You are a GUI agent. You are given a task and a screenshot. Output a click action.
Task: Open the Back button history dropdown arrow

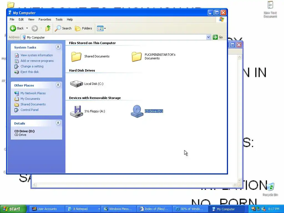(27, 28)
